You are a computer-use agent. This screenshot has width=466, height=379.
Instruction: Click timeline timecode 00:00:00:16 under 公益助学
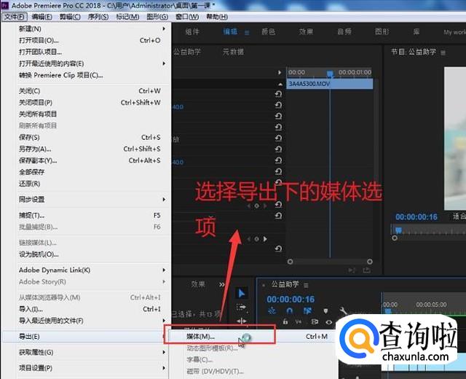click(291, 299)
